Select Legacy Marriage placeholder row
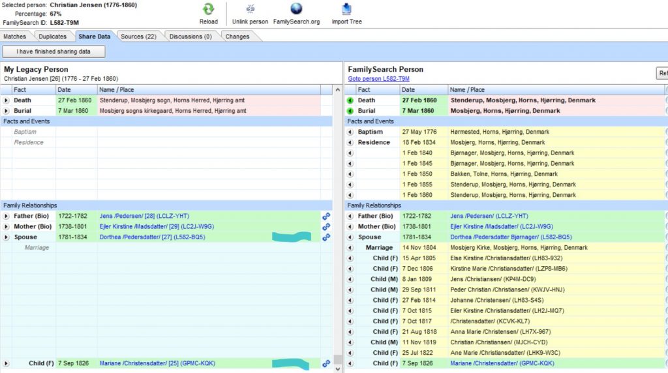 pyautogui.click(x=166, y=248)
